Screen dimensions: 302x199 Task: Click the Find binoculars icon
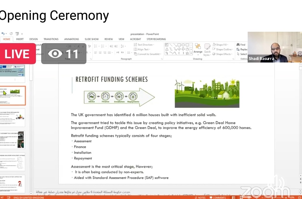(238, 45)
